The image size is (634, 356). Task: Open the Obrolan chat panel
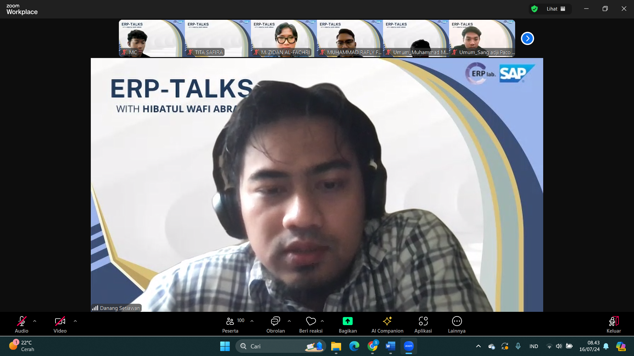(x=275, y=324)
